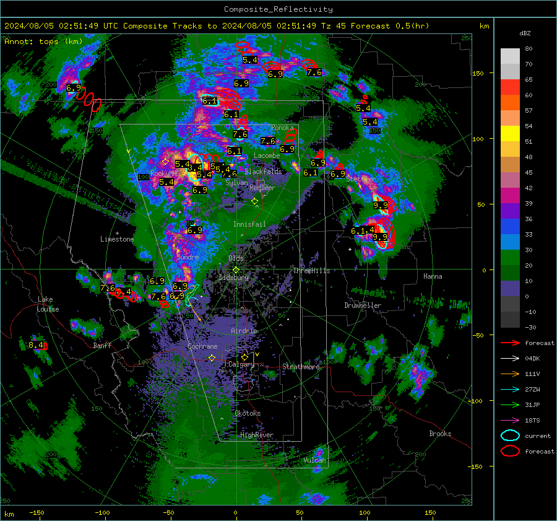Click the yellow diamond marker at Olds radar center

236,270
